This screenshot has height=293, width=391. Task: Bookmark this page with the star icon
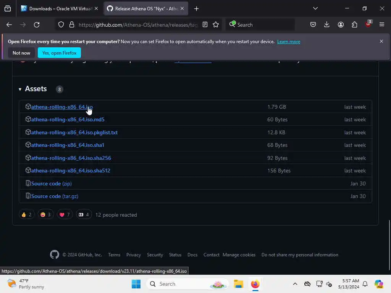pyautogui.click(x=216, y=25)
